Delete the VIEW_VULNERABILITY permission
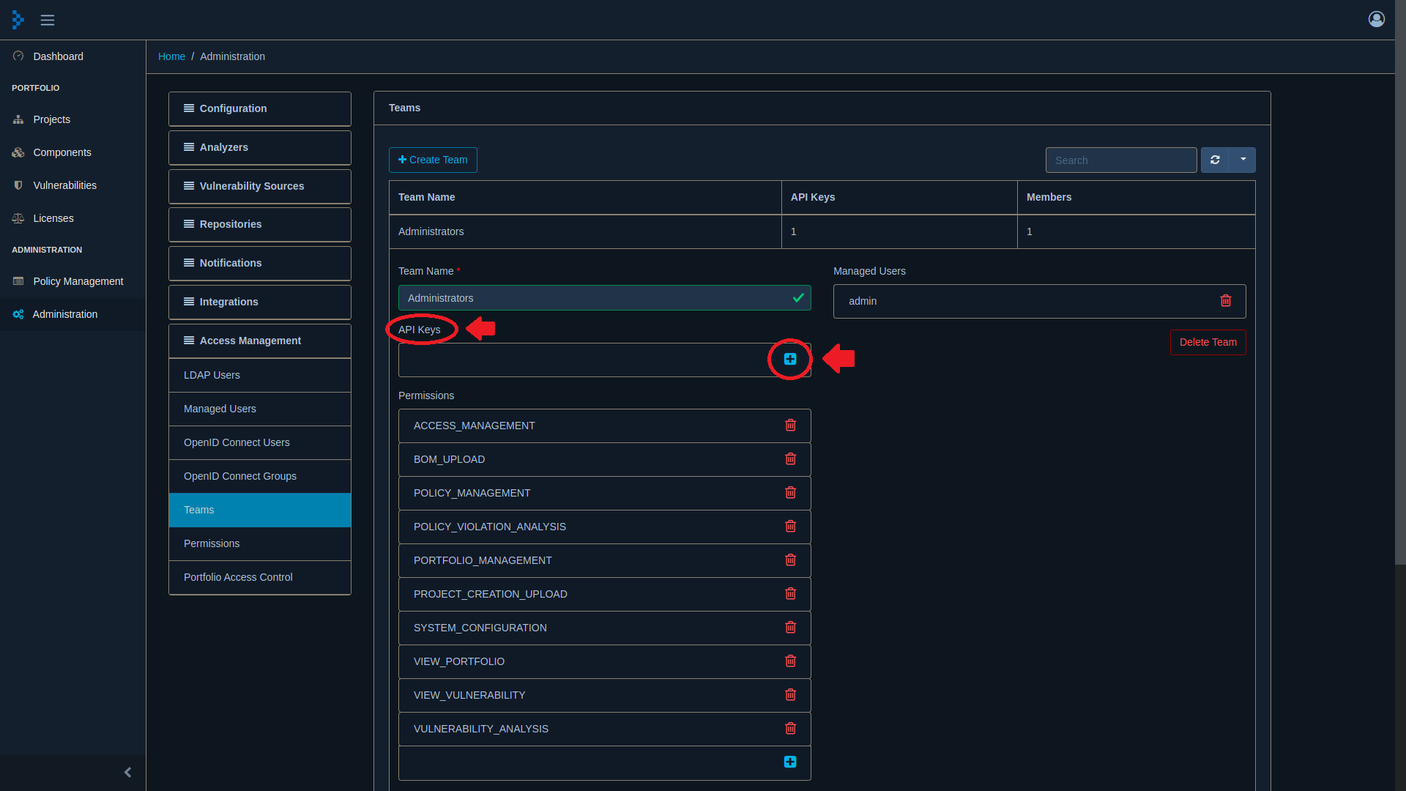1406x791 pixels. [x=790, y=694]
